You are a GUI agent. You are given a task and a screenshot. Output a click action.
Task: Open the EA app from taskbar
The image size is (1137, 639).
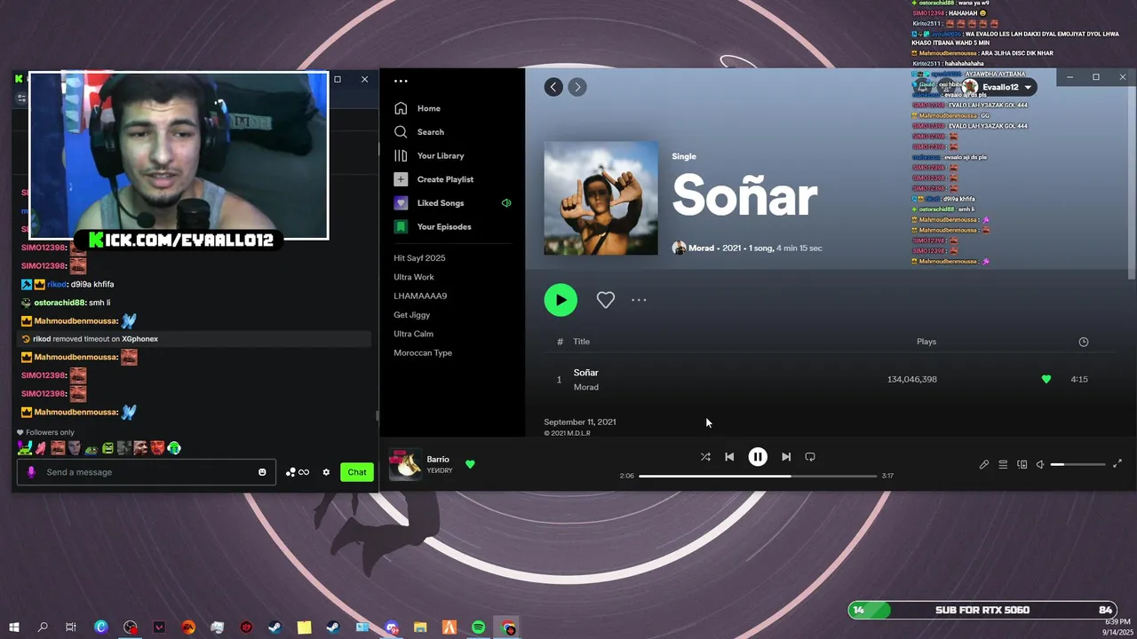(x=188, y=627)
